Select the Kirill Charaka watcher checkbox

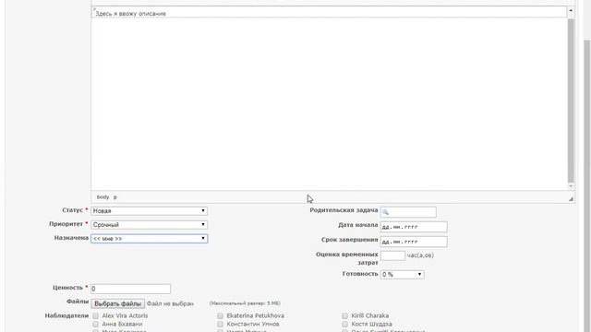point(344,315)
